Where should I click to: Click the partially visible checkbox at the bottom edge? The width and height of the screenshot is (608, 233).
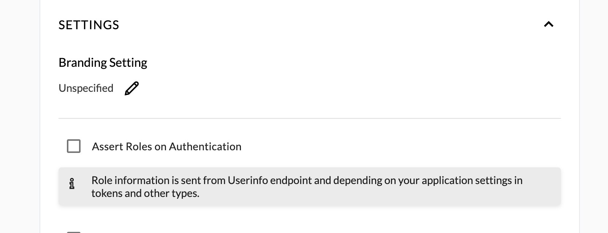click(74, 231)
